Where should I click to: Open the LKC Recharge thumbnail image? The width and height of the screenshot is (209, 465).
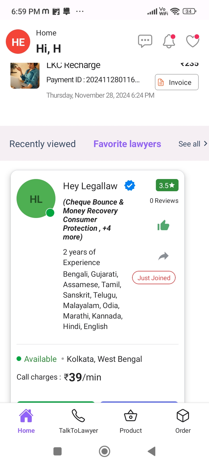point(25,76)
